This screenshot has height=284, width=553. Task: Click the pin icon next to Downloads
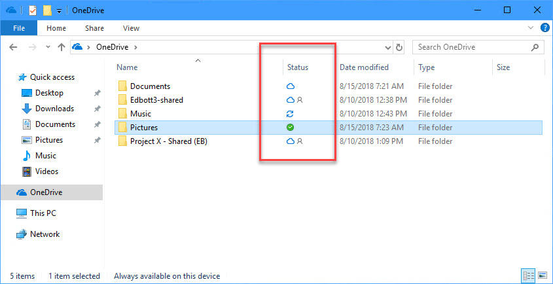coord(97,109)
